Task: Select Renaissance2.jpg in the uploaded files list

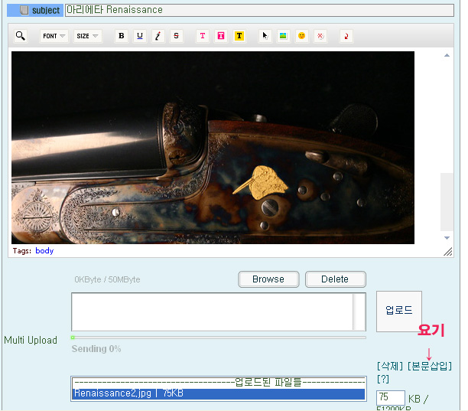Action: [x=218, y=393]
